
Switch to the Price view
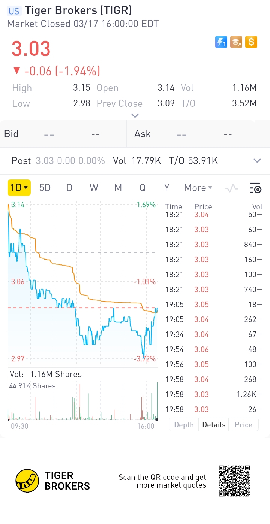coord(243,425)
